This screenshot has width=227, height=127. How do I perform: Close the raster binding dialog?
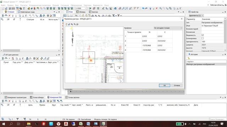(x=182, y=19)
